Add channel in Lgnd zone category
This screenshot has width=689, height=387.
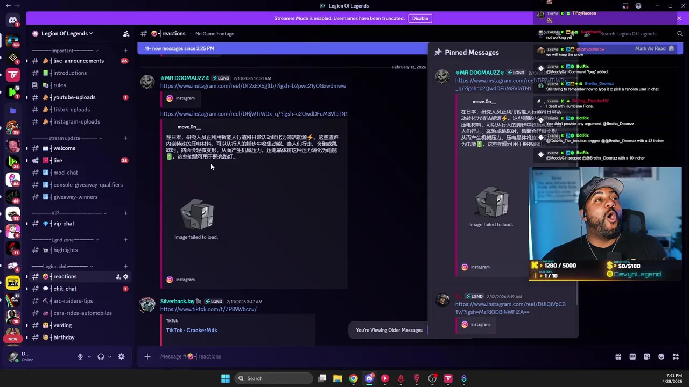[125, 240]
